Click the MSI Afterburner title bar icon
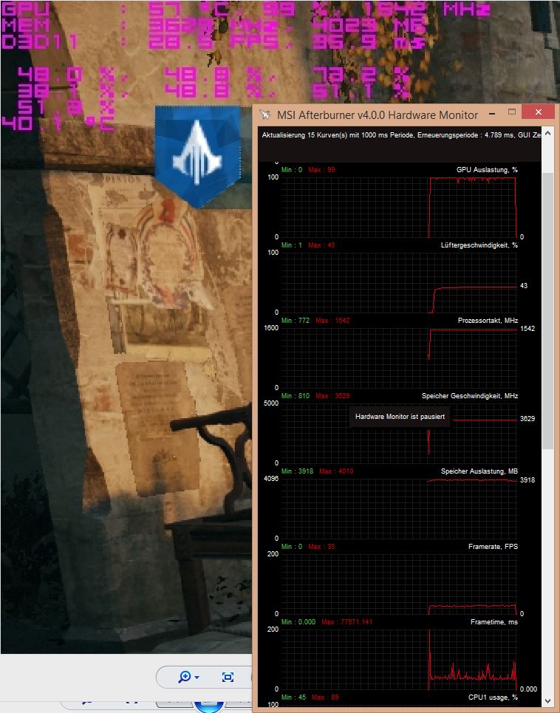 point(264,115)
